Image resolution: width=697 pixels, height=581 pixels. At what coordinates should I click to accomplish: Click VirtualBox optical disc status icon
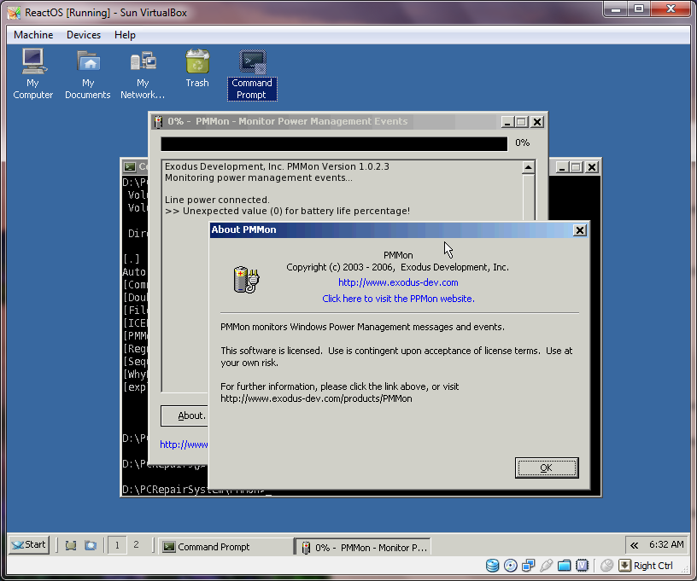(x=511, y=566)
